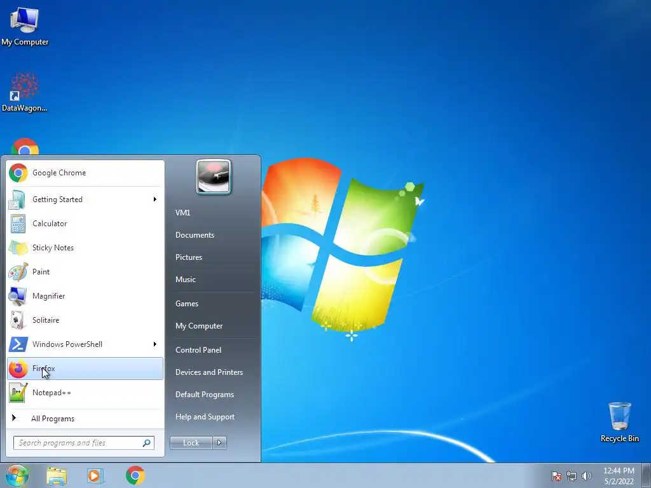651x488 pixels.
Task: Launch Chrome from the taskbar
Action: coord(135,475)
